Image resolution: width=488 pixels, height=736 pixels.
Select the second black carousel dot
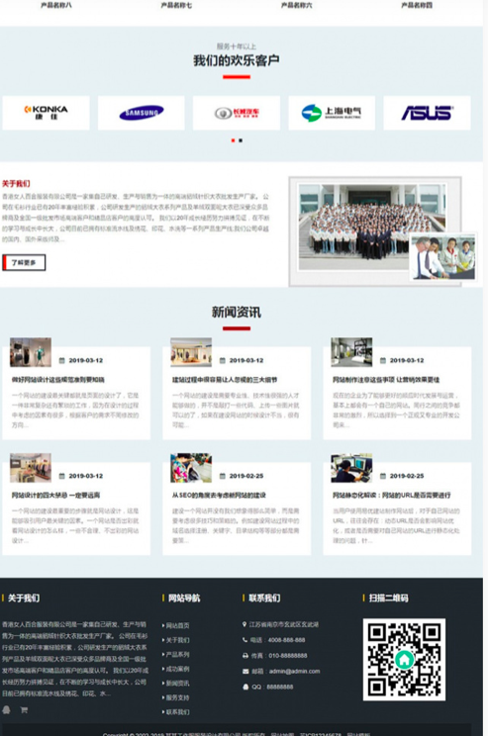[241, 140]
